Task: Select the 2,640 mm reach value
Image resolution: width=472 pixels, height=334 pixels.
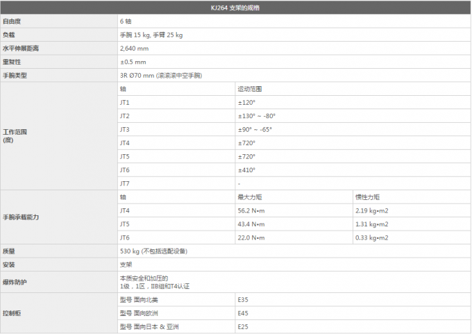Action: coord(133,49)
